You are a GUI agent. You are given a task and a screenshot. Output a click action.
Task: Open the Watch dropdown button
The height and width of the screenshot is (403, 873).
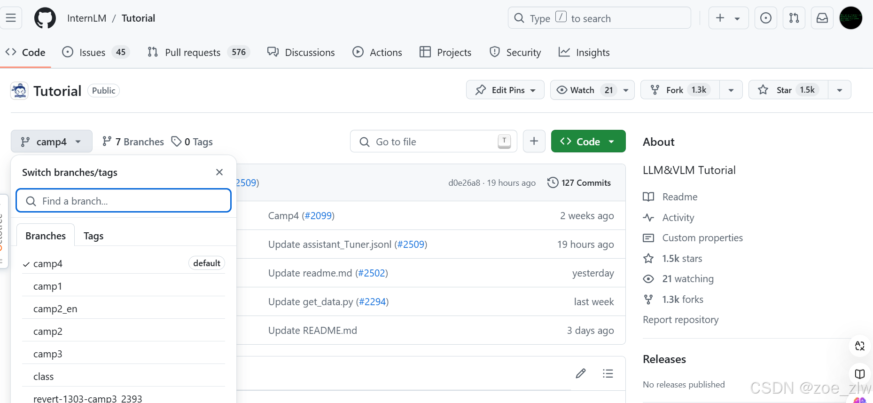592,90
